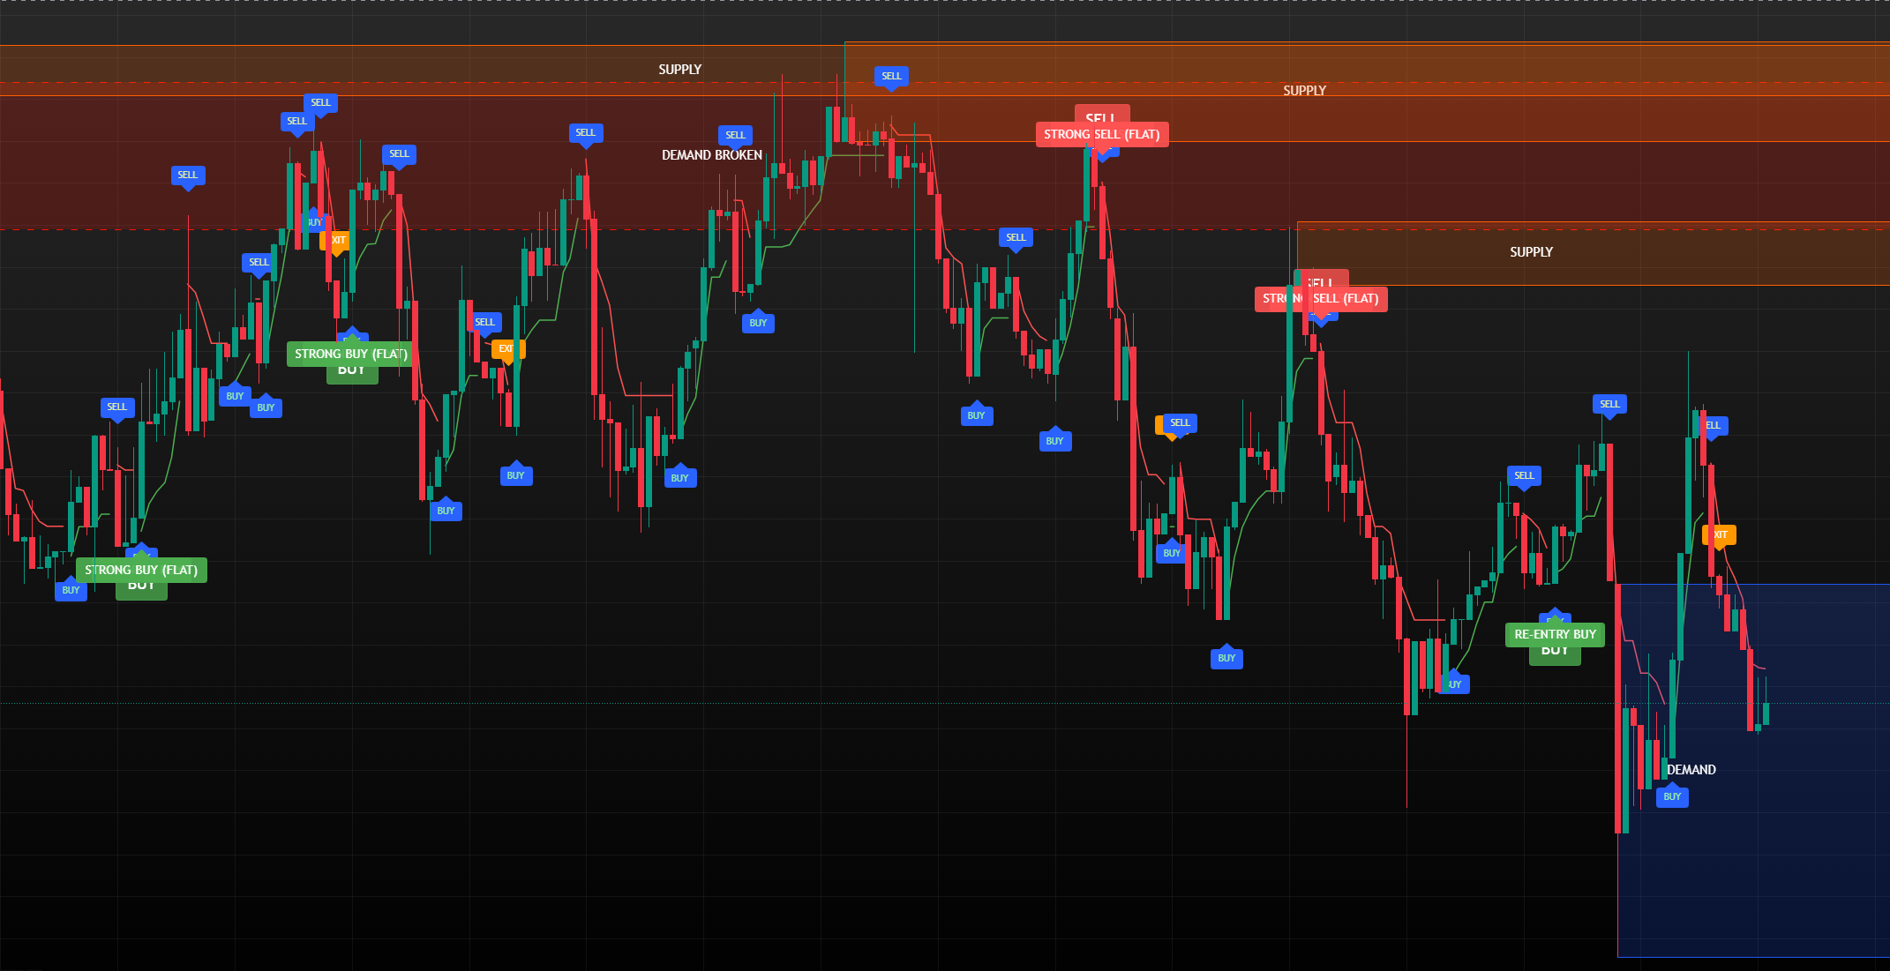This screenshot has width=1890, height=971.
Task: Toggle the STRONG SELL (FLAT) label near the chart top
Action: tap(1102, 134)
